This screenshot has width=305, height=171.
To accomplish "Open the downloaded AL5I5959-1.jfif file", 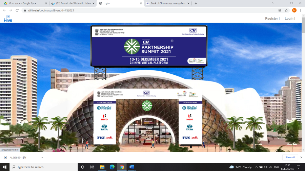I will click(18, 157).
